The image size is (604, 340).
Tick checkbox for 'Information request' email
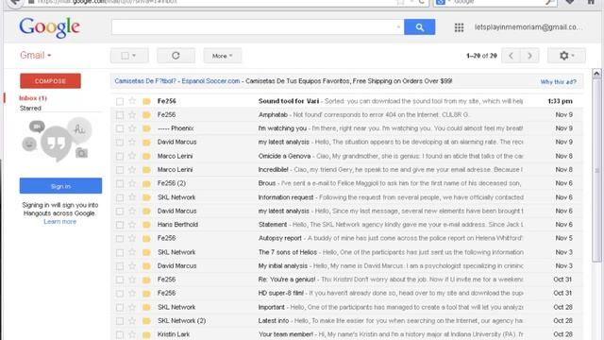pos(120,197)
